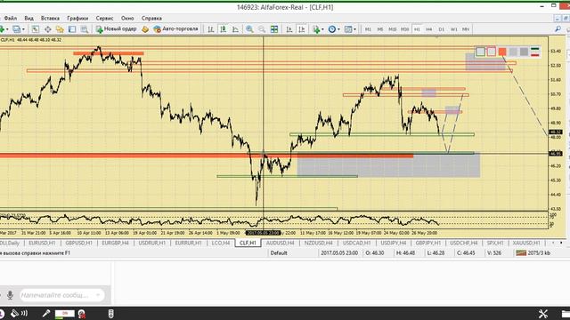The image size is (570, 320).
Task: Select the MN timeframe
Action: point(466,29)
